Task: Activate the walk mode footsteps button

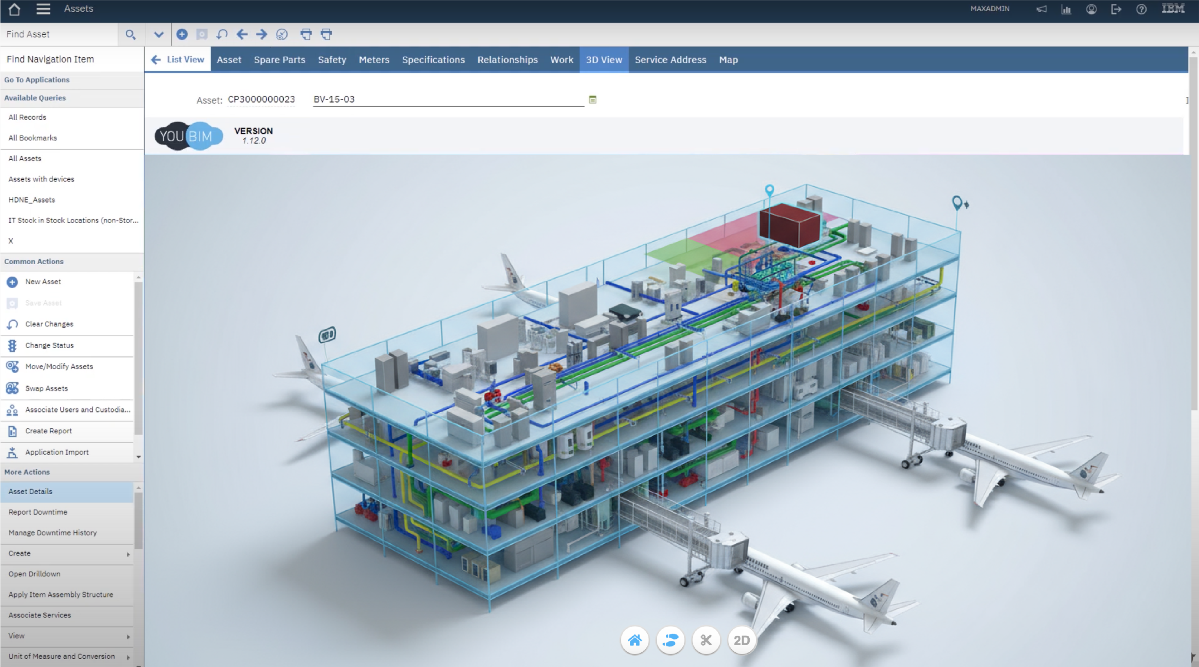Action: tap(670, 641)
